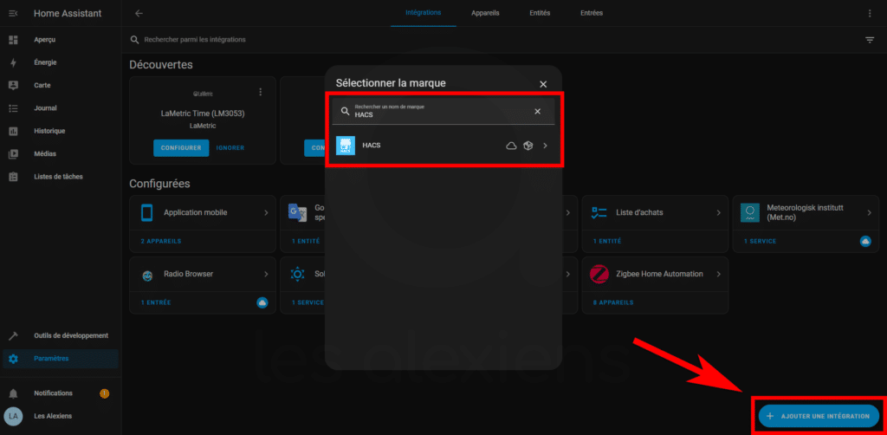
Task: Open 2 appareils link under Application mobile
Action: click(160, 241)
